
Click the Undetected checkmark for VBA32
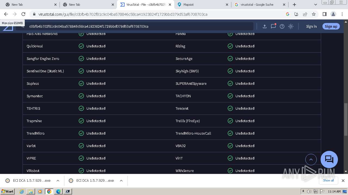pos(230,146)
